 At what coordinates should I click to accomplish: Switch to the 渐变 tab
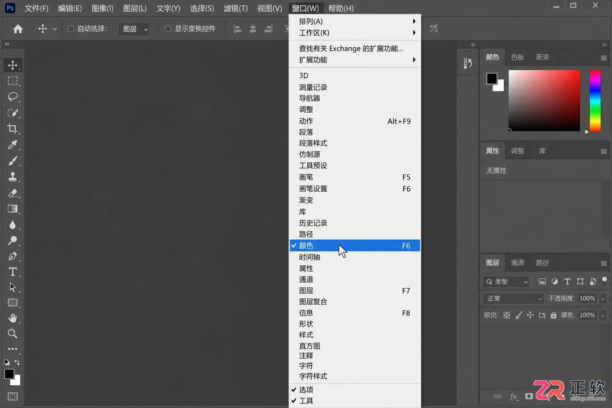tap(542, 57)
